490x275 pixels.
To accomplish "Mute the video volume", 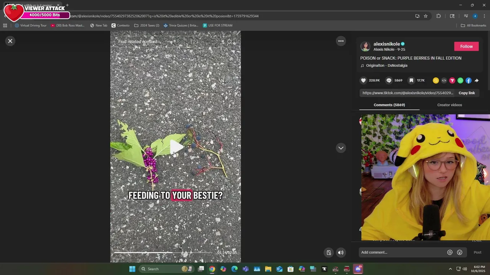I will tap(341, 252).
